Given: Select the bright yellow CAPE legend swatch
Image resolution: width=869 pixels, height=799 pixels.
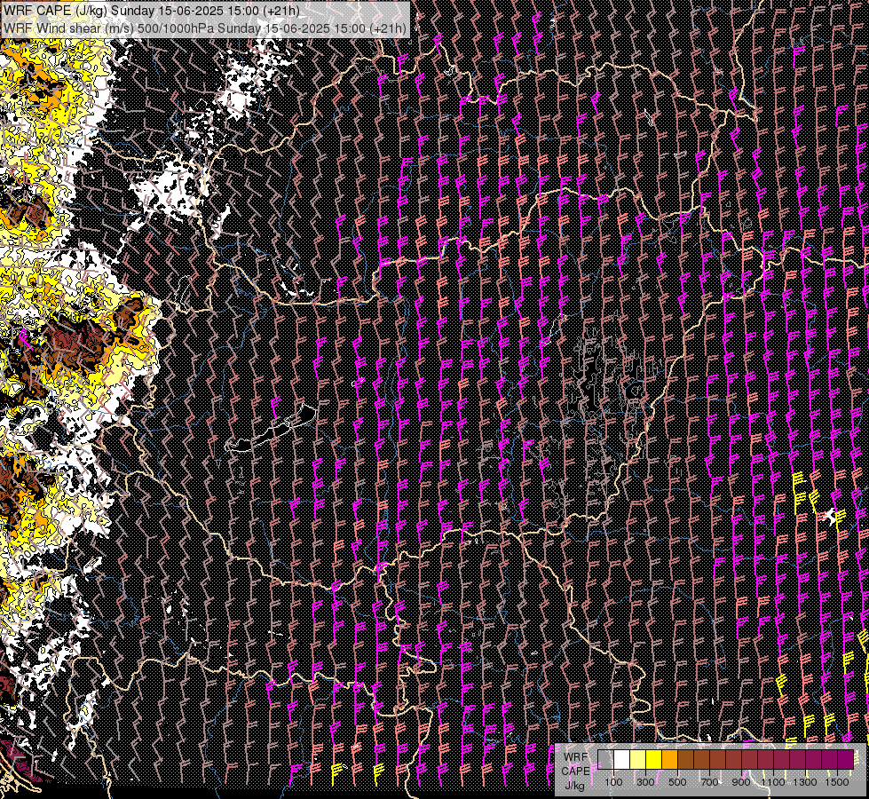Looking at the screenshot, I should click(654, 760).
